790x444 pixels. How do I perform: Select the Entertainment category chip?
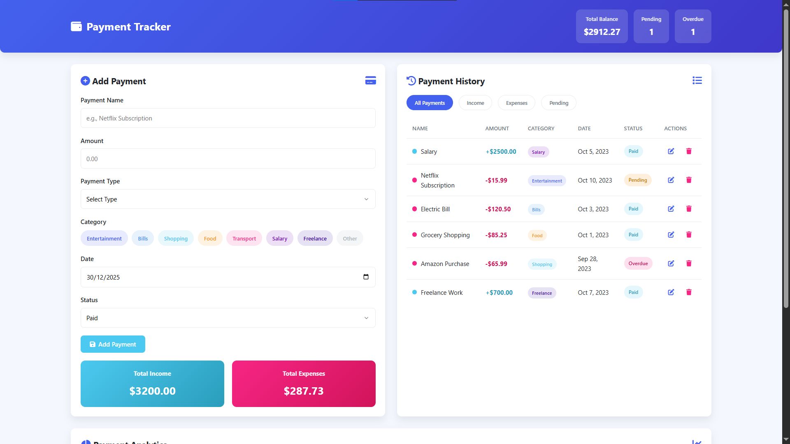pyautogui.click(x=104, y=238)
